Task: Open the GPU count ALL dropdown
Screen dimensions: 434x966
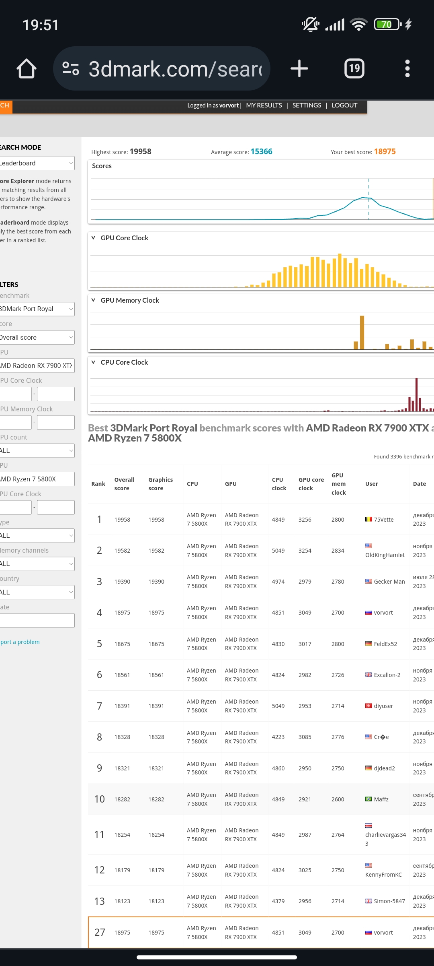Action: (x=37, y=450)
